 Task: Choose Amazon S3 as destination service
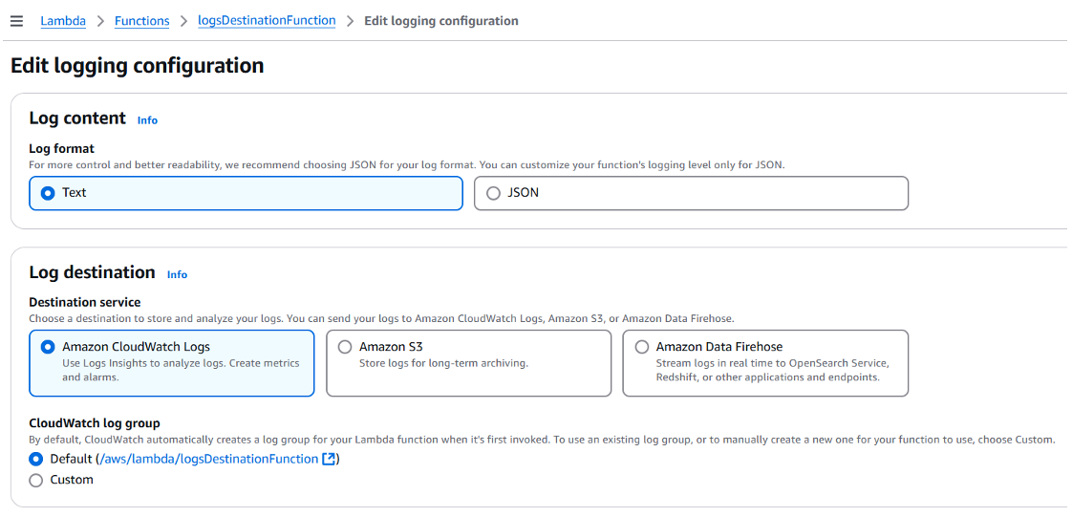(468, 363)
